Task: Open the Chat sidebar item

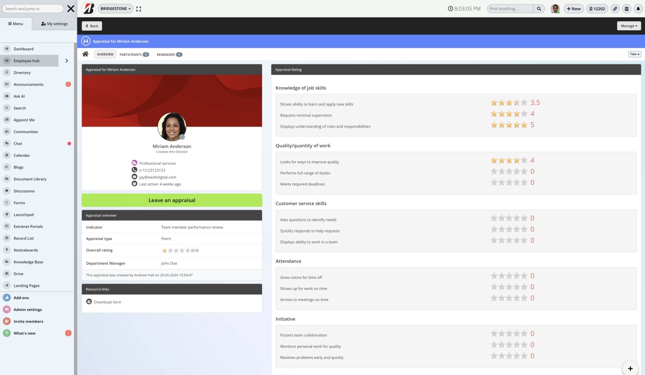Action: coord(18,143)
